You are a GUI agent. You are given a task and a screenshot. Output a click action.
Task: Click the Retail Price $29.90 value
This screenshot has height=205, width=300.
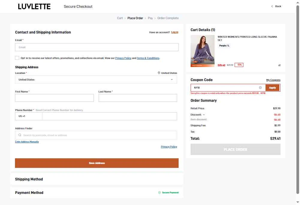(277, 108)
